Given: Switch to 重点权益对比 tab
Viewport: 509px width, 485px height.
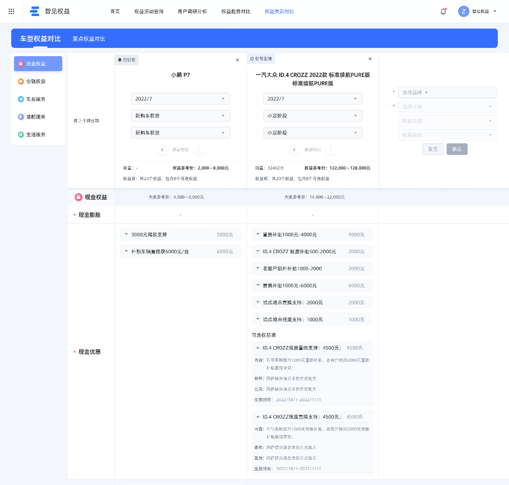Looking at the screenshot, I should tap(89, 39).
